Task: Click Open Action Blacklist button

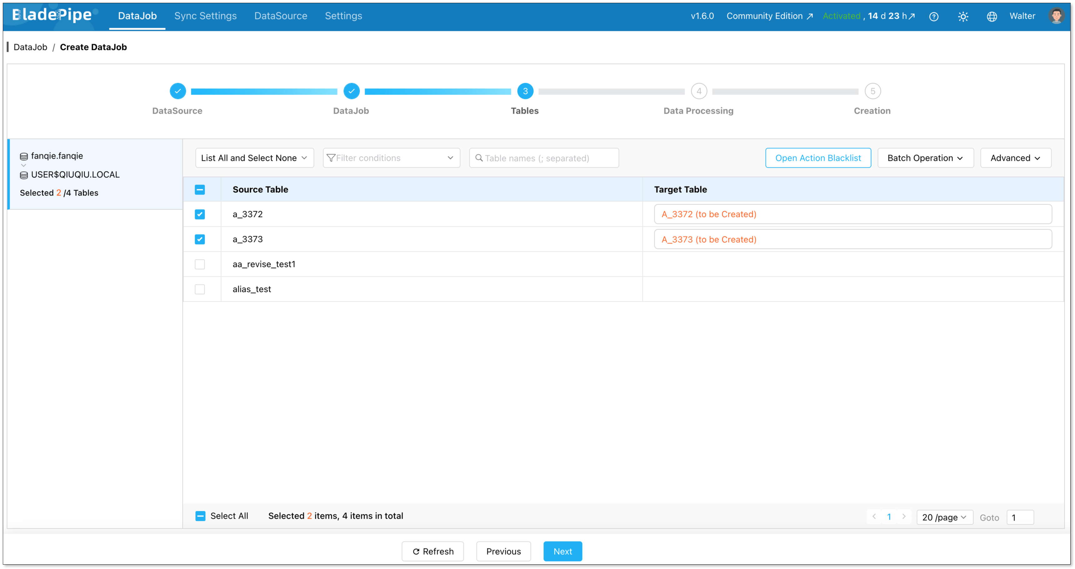Action: click(x=818, y=158)
